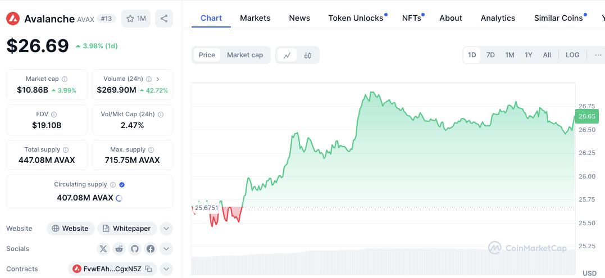Set chart range to 1M
605x278 pixels.
(510, 55)
